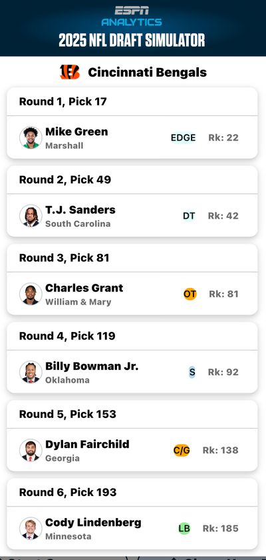Click the 2025 NFL Draft Simulator title
The image size is (266, 560).
pyautogui.click(x=132, y=41)
